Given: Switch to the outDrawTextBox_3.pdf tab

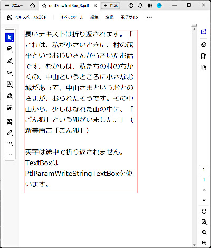Looking at the screenshot, I should click(69, 6).
